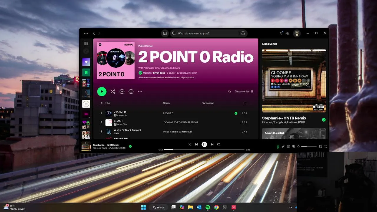Play the 2 POINT 0 Radio playlist

coord(102,92)
